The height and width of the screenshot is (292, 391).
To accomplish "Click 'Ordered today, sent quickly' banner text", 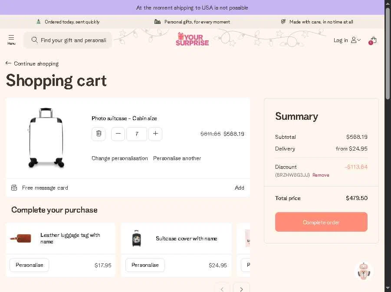I will coord(72,22).
